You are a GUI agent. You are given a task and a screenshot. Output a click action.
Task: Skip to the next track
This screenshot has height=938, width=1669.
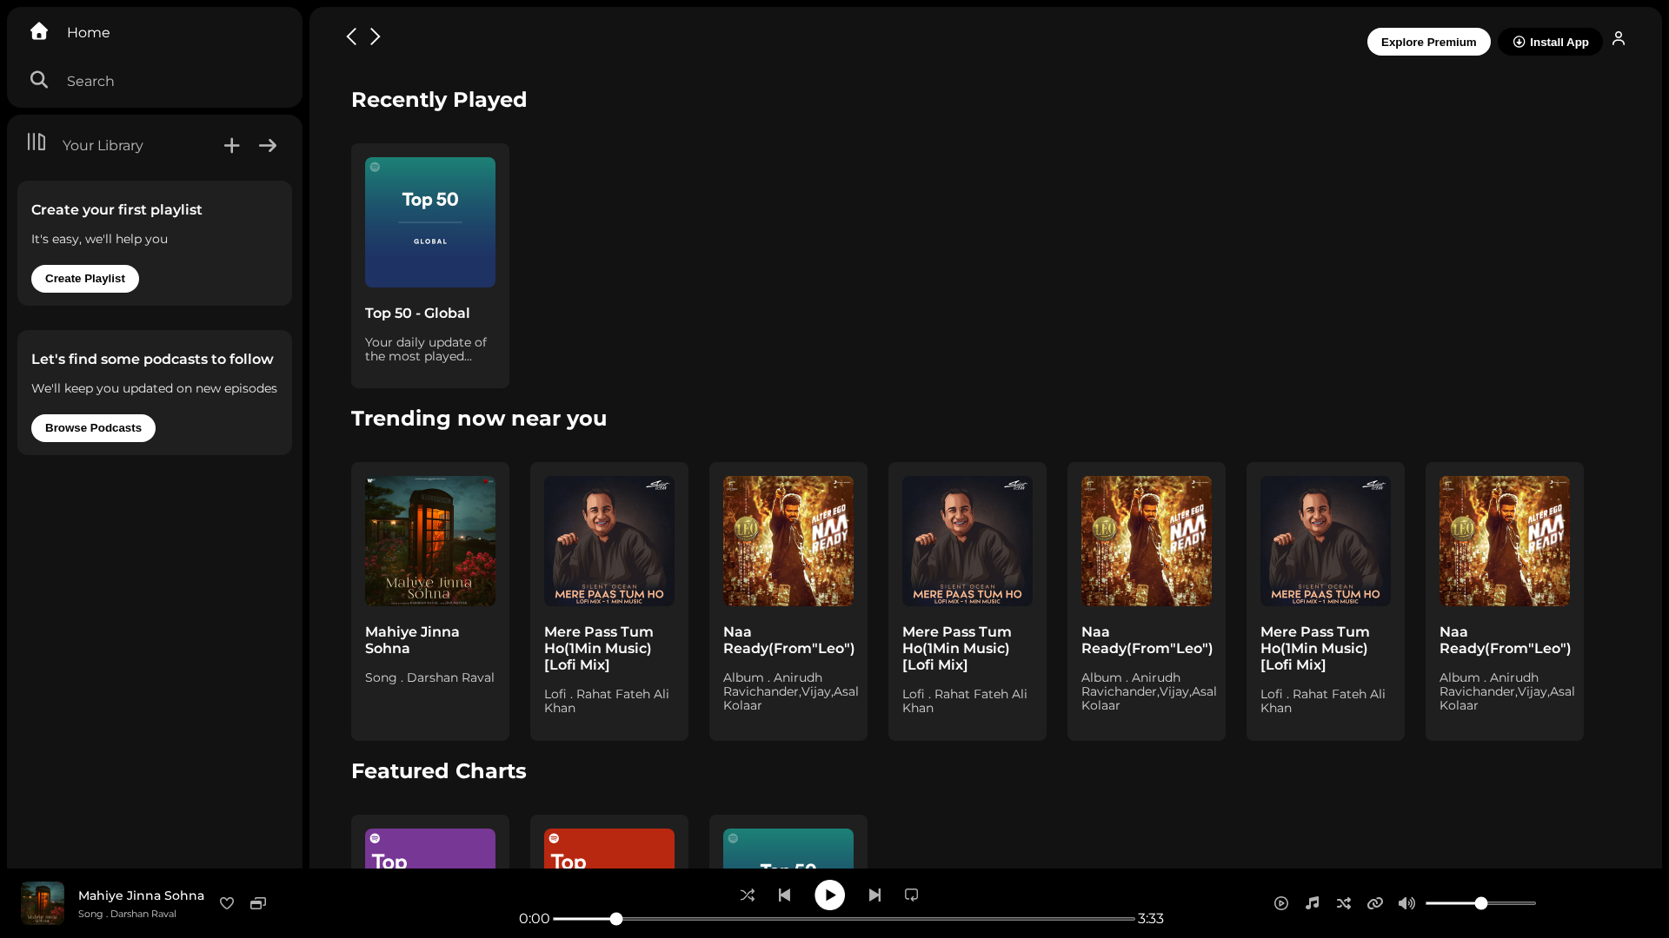point(874,895)
